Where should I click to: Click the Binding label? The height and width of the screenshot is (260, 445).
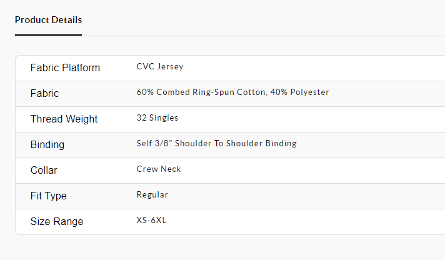47,144
